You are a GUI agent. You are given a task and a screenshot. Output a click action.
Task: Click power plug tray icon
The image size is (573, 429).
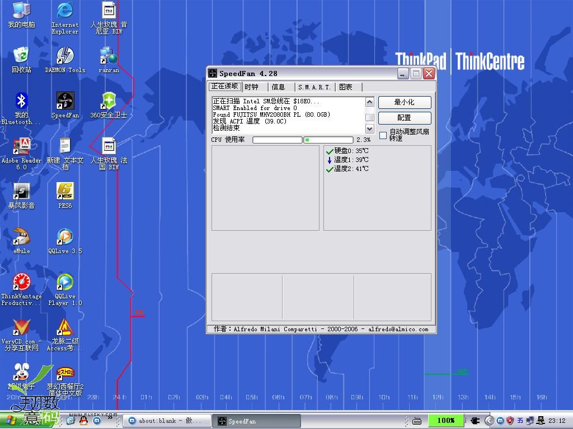tap(476, 421)
